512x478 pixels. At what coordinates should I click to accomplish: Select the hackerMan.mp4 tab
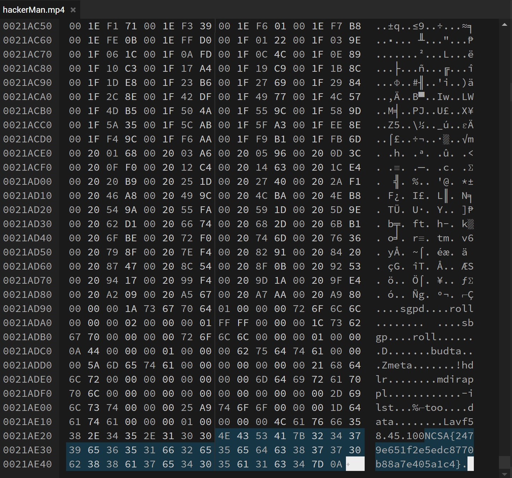(x=40, y=10)
